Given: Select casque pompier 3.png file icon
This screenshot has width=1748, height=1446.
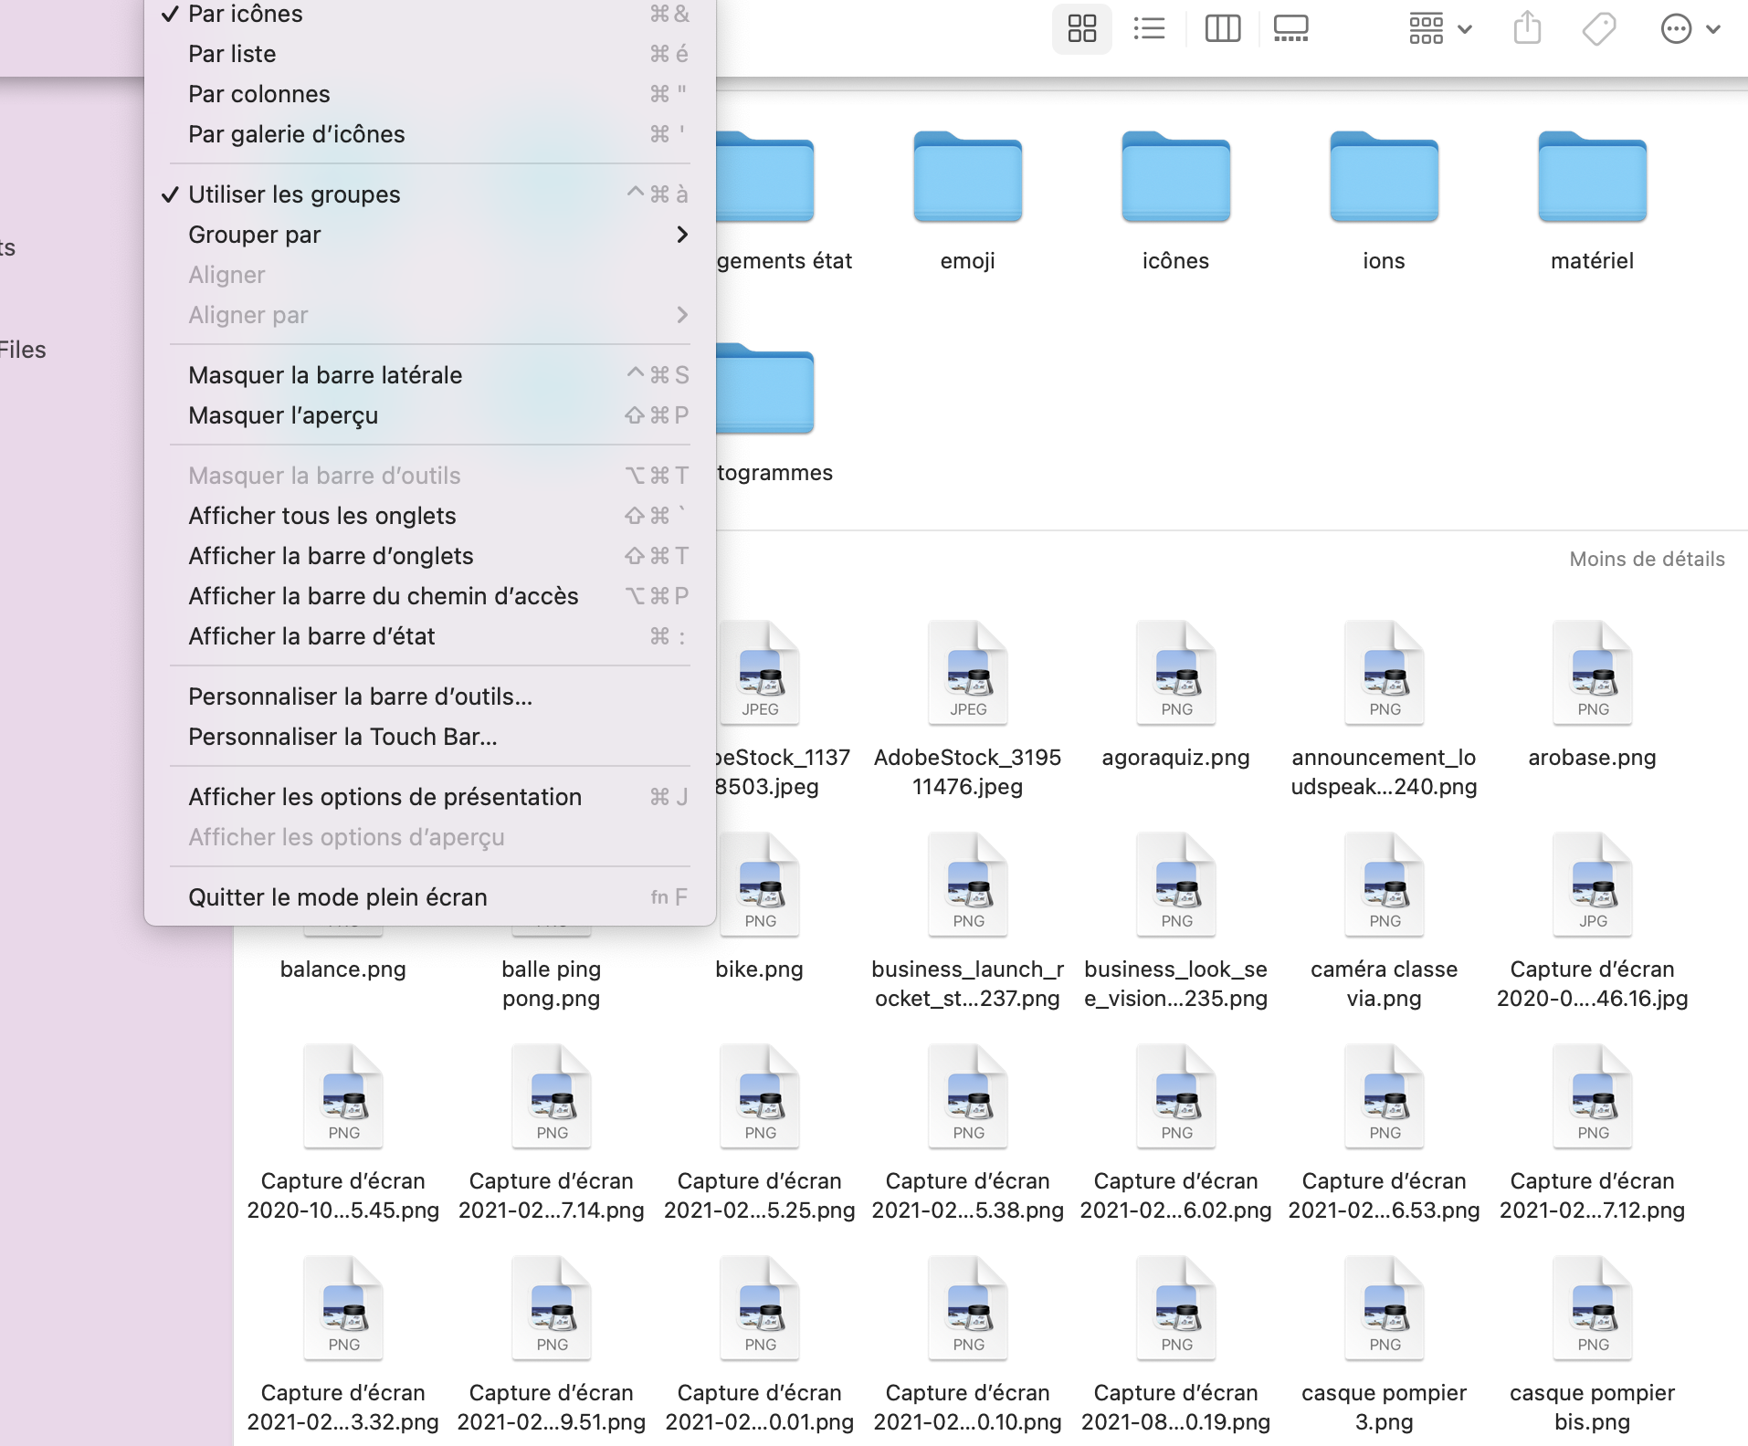Looking at the screenshot, I should [1385, 1308].
